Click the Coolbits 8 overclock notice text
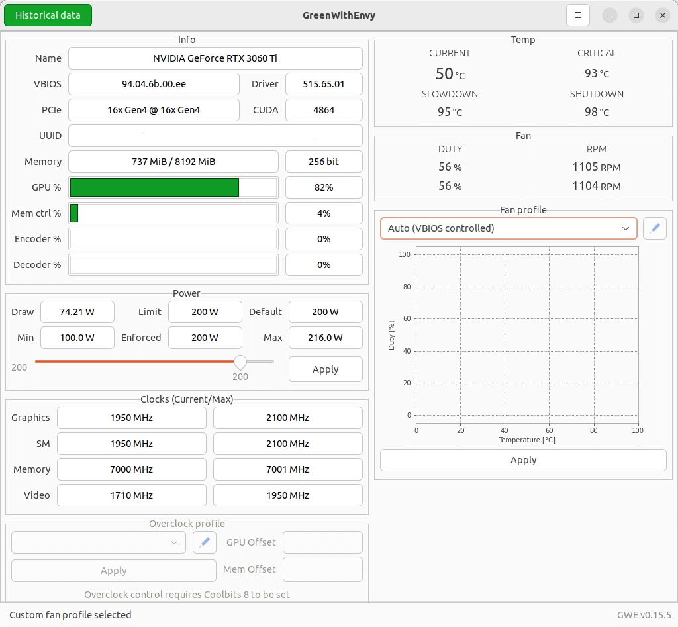 [187, 595]
